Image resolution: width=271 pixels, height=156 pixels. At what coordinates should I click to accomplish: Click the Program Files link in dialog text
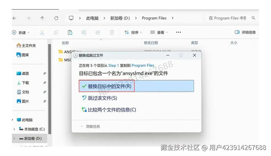[x=143, y=65]
